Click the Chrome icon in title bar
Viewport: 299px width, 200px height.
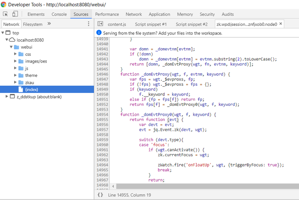(4, 4)
